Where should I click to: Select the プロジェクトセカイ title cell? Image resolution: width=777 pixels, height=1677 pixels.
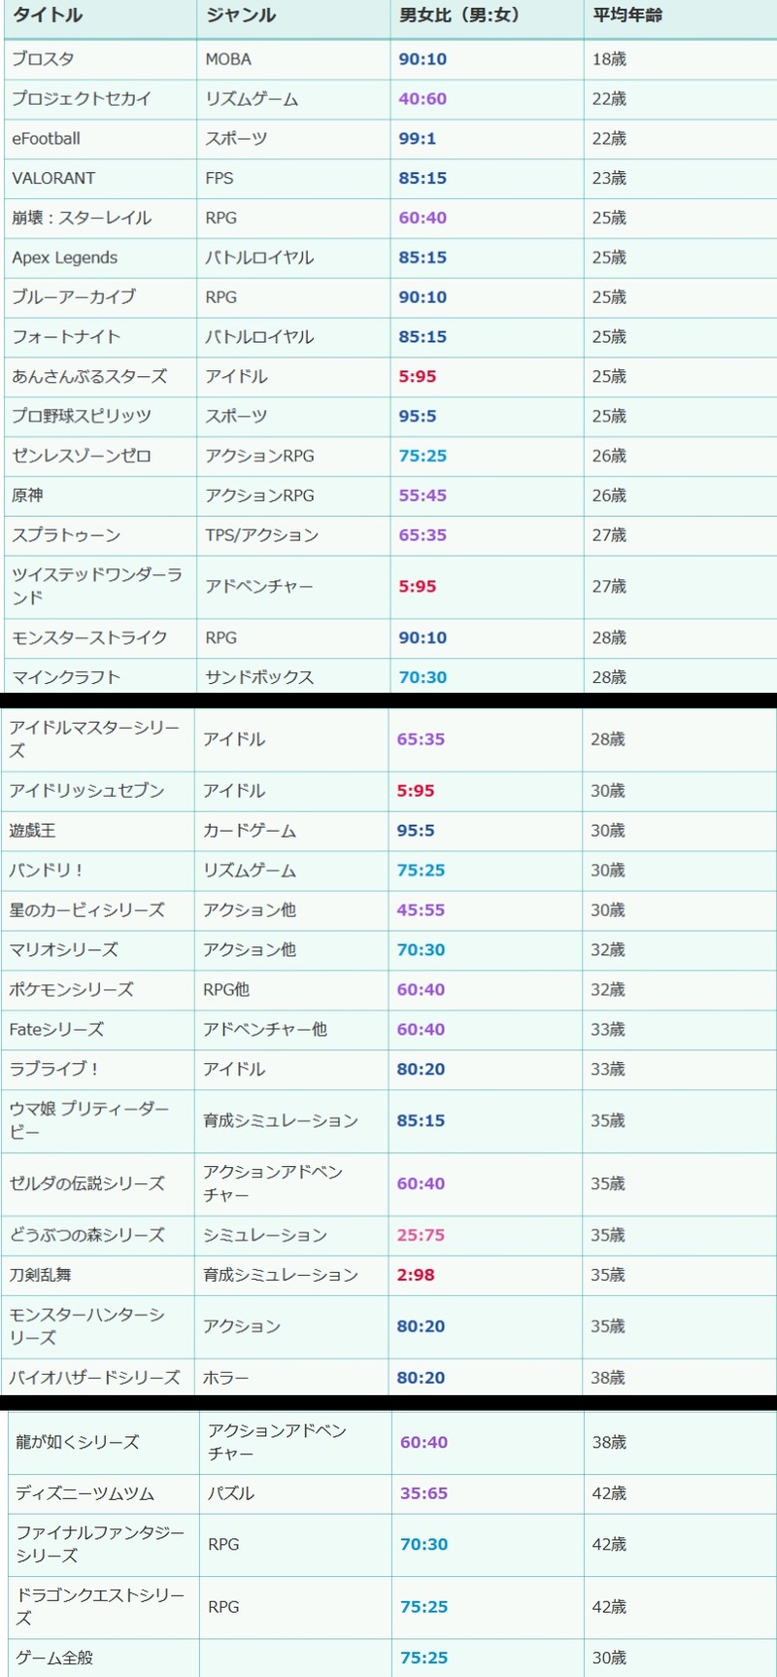(100, 99)
